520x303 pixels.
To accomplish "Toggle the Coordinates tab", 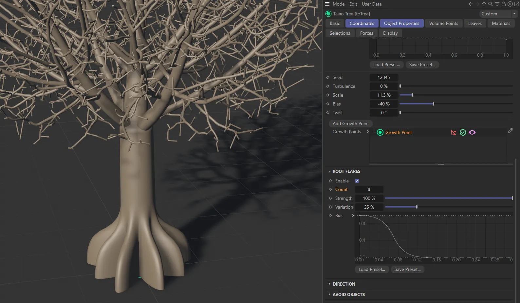I will pyautogui.click(x=362, y=23).
